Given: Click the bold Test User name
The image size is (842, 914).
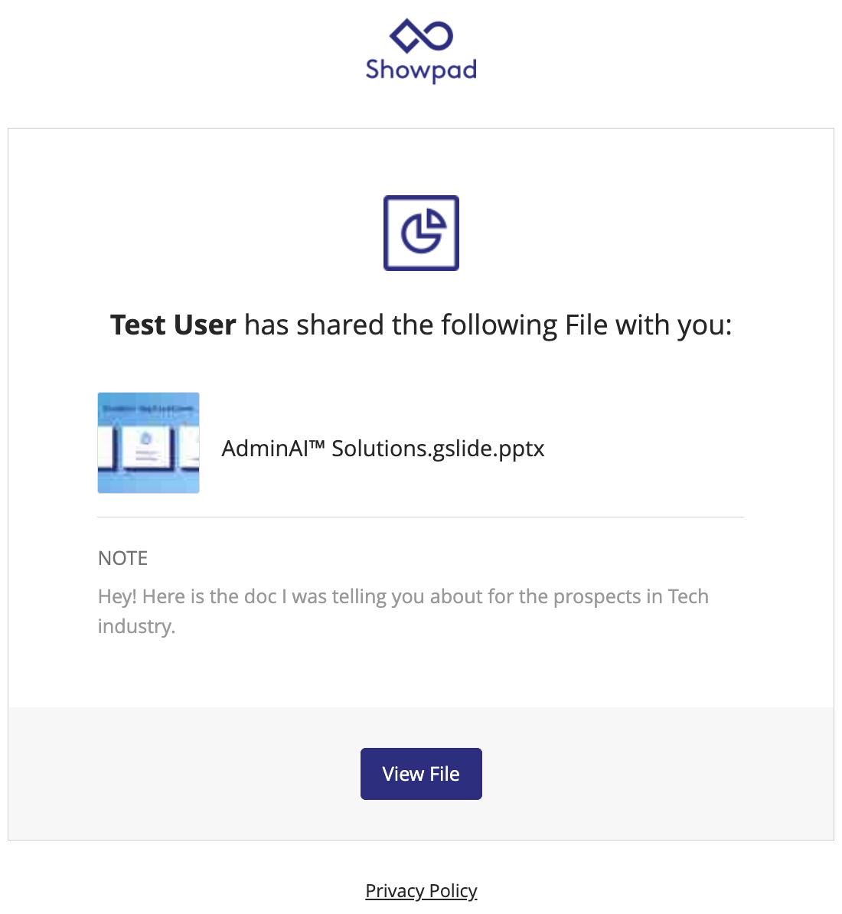Looking at the screenshot, I should point(173,325).
